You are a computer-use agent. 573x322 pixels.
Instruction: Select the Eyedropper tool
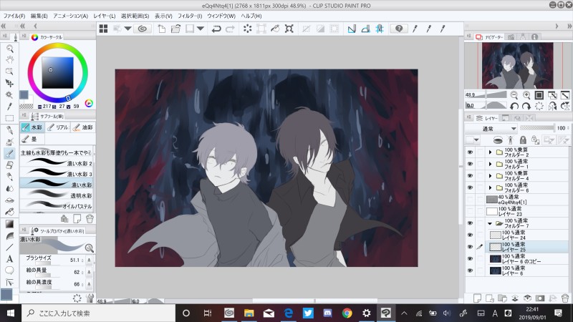pos(9,107)
